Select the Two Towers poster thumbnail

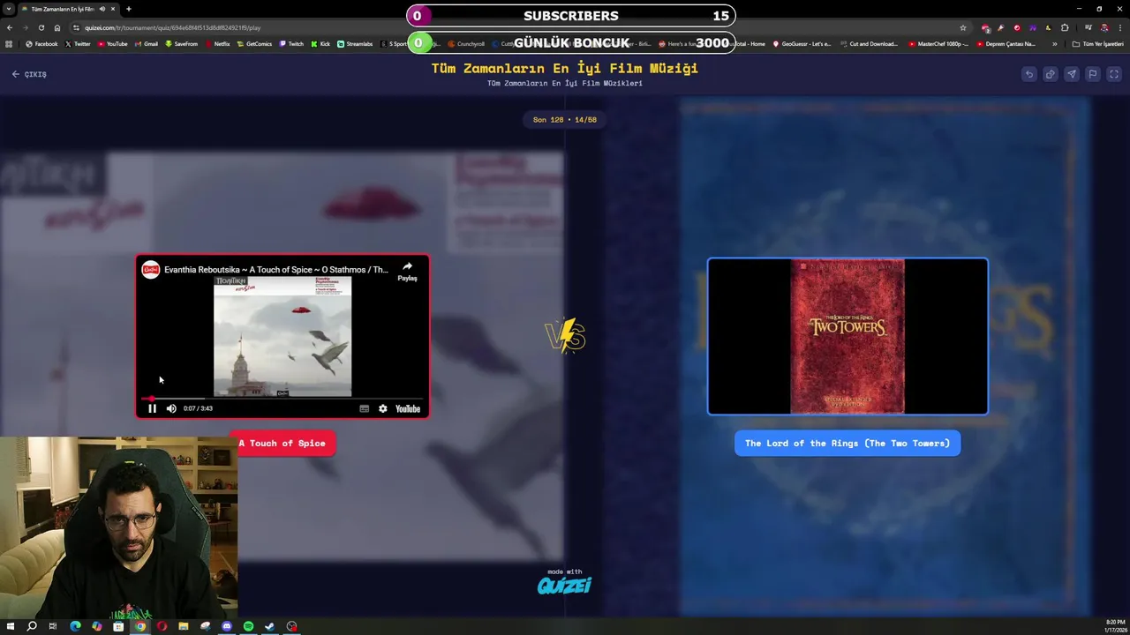(x=847, y=336)
